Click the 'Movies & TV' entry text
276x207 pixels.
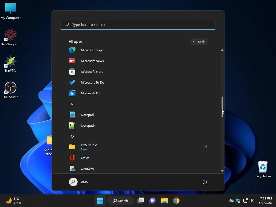90,93
